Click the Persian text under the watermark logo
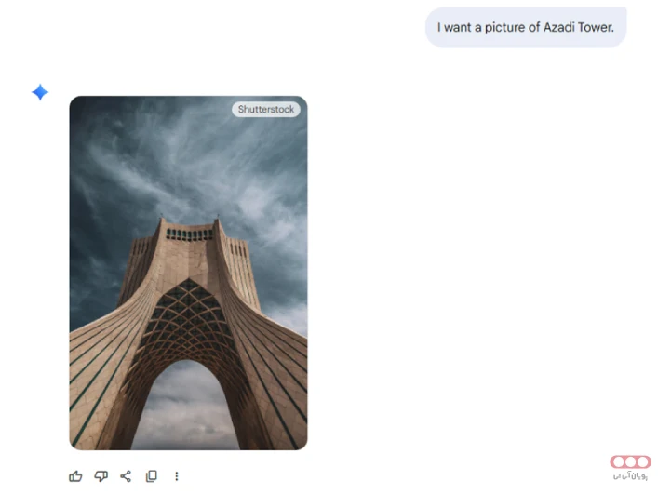 pyautogui.click(x=630, y=476)
